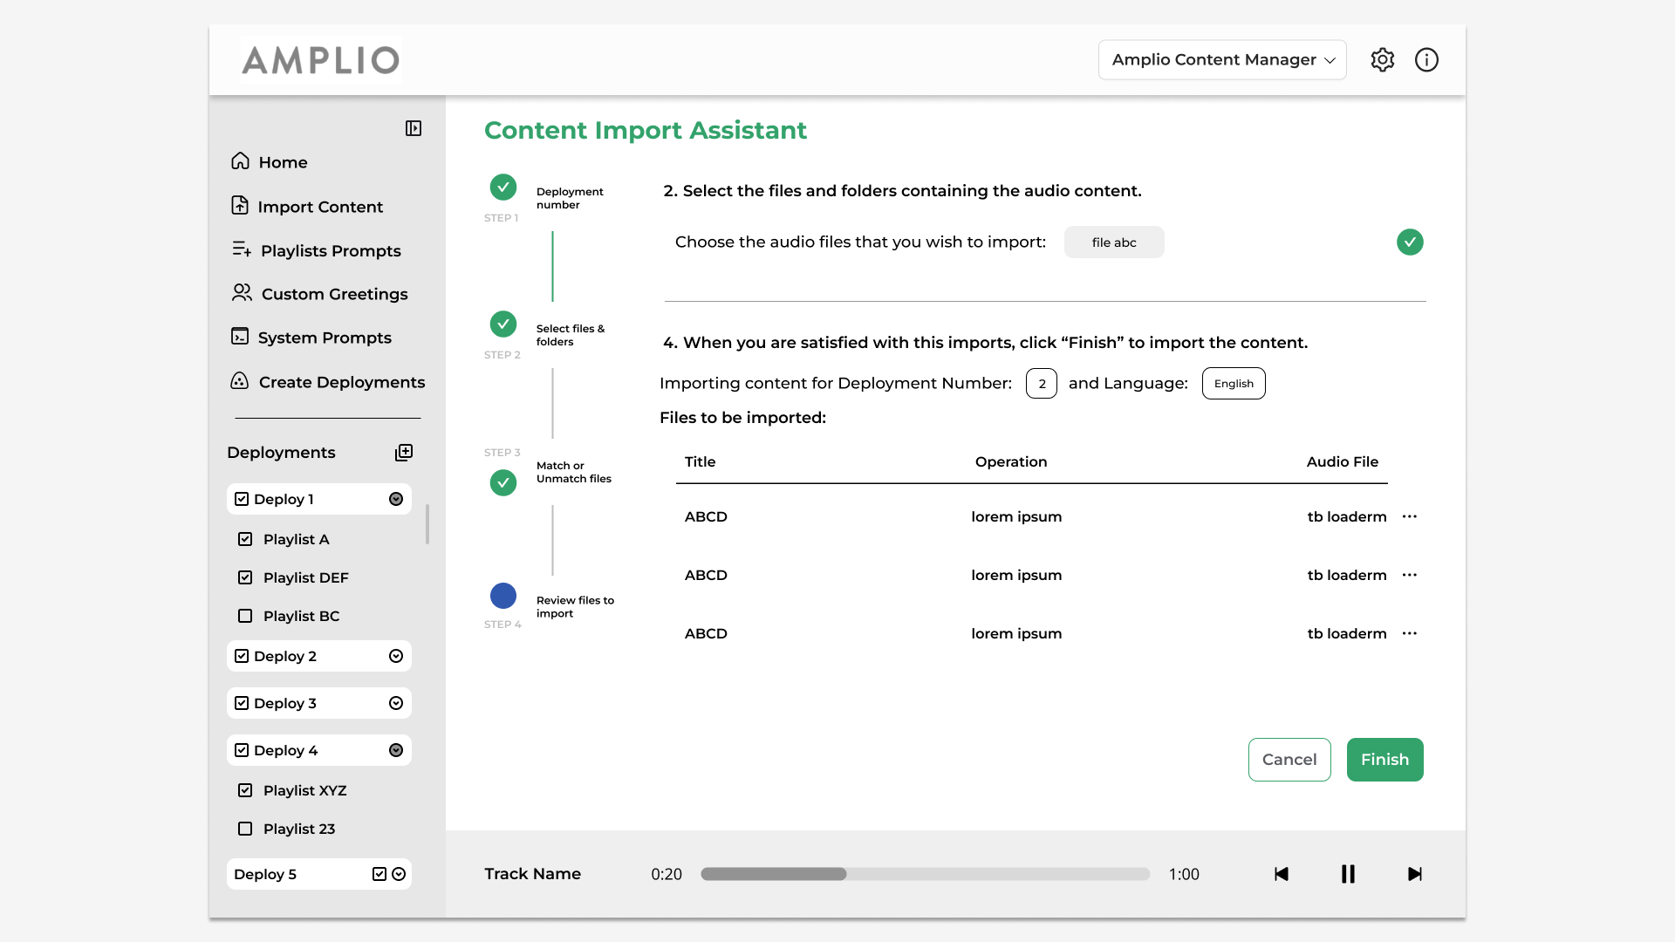Expand Deploy 5 expander arrow
1675x942 pixels.
[x=399, y=874]
